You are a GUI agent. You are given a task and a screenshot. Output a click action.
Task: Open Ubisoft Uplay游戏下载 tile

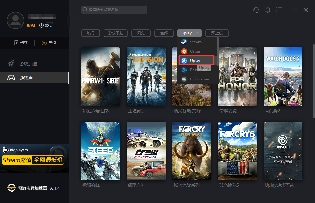(x=283, y=151)
